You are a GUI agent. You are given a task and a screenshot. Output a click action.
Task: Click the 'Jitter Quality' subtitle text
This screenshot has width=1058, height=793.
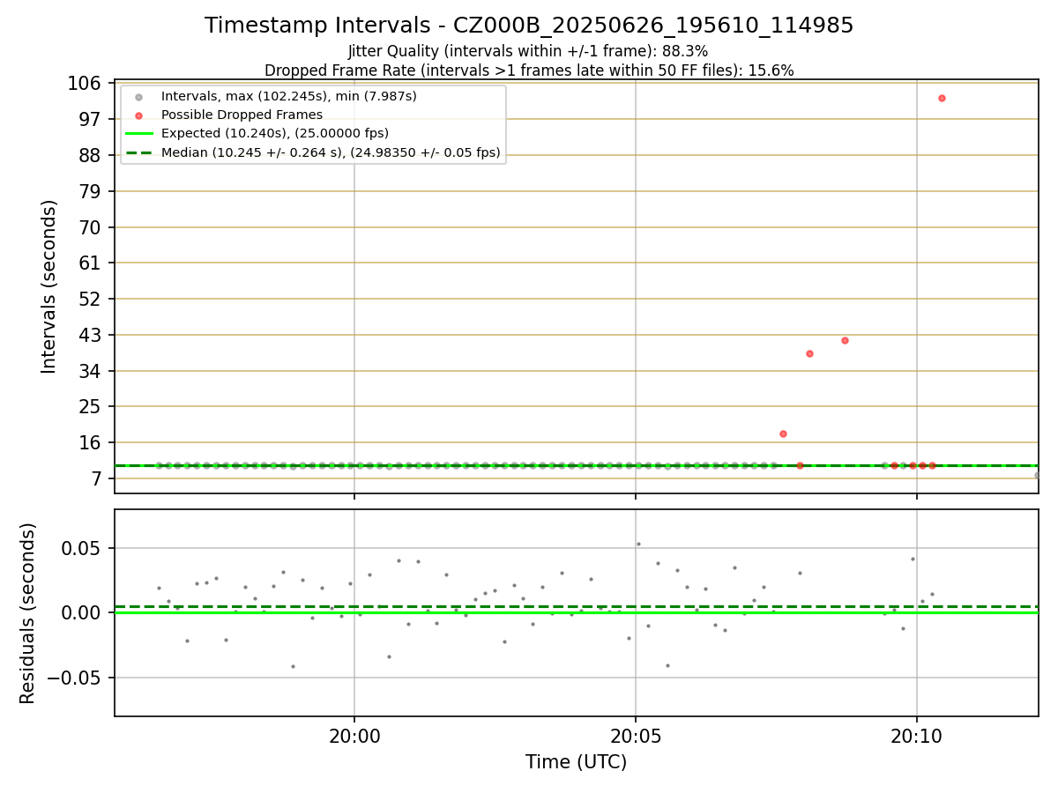[x=529, y=51]
